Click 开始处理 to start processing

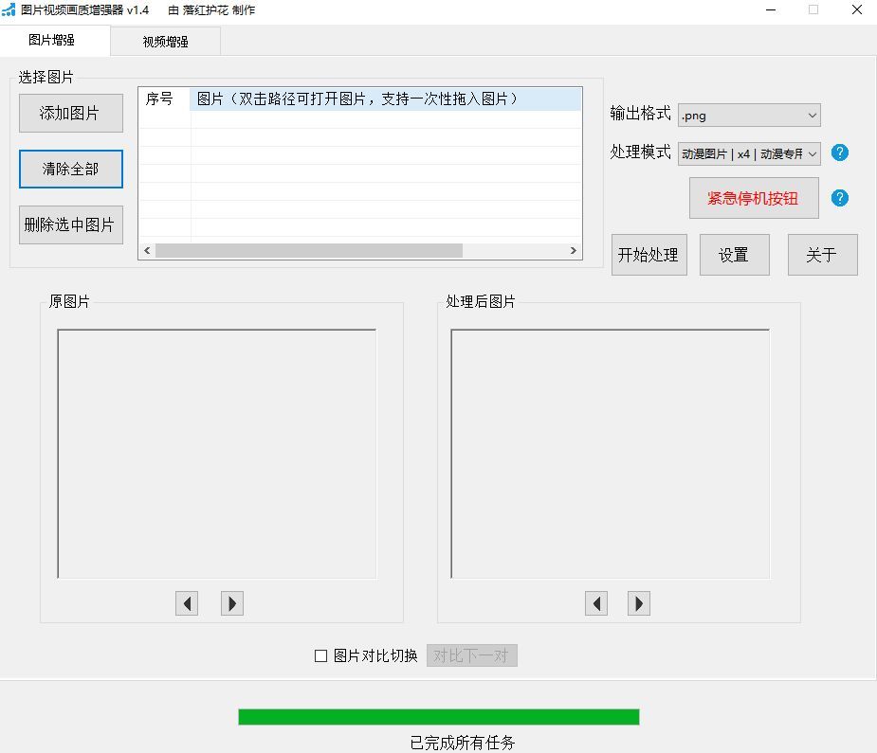649,254
